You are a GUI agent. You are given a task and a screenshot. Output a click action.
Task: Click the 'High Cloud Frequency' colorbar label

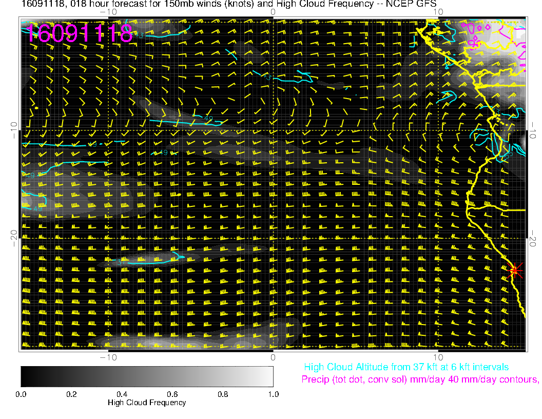coord(147,403)
